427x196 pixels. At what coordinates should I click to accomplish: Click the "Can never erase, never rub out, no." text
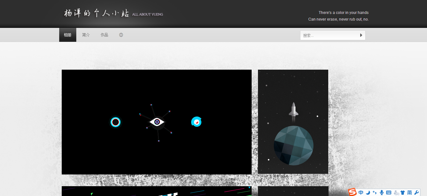coord(338,19)
